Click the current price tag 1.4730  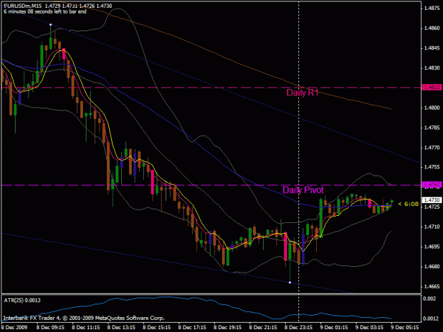431,200
